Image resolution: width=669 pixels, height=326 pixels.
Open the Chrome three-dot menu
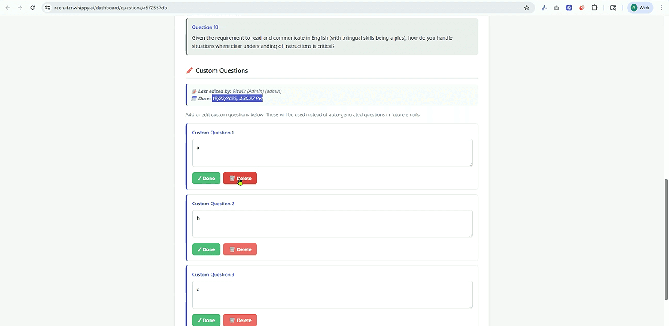tap(662, 8)
